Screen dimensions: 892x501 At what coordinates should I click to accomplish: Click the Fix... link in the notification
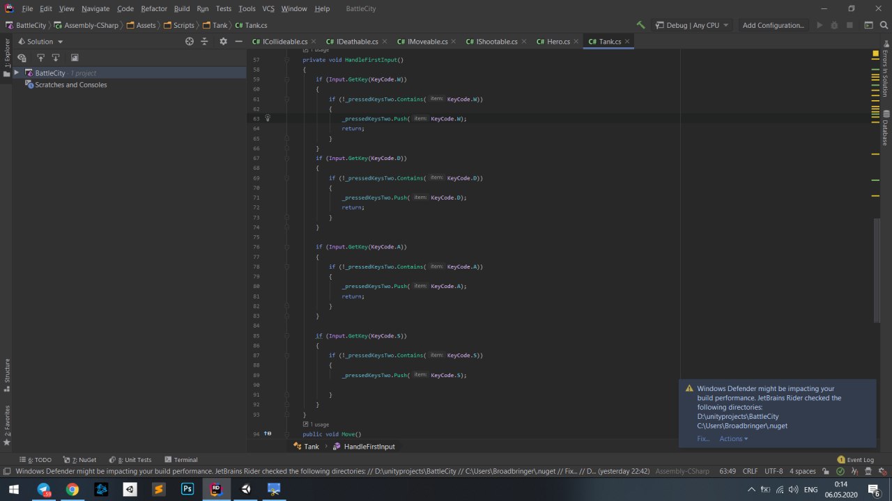(703, 438)
